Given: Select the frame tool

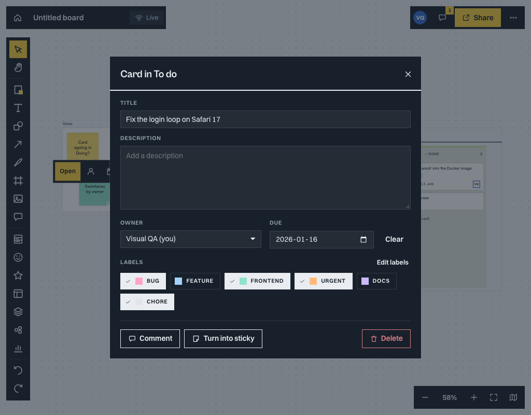Looking at the screenshot, I should coord(18,181).
